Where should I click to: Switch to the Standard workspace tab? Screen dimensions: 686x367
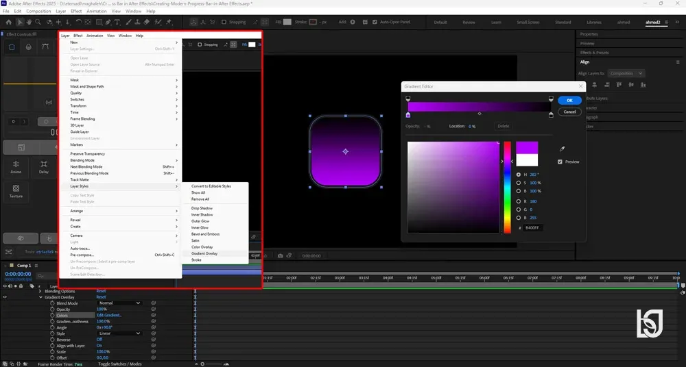click(563, 23)
